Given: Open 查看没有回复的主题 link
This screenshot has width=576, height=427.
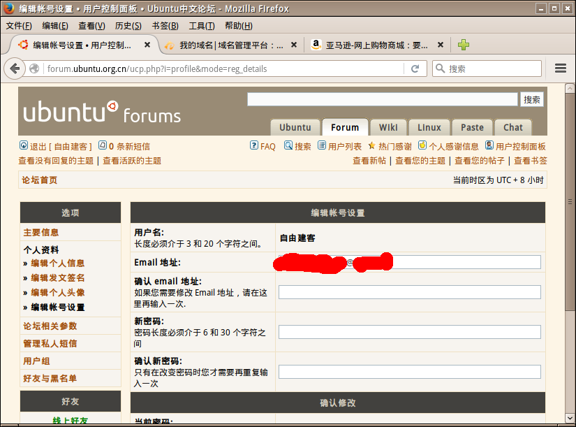Looking at the screenshot, I should pos(57,161).
